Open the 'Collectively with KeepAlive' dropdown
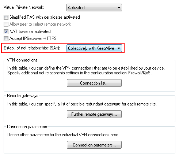Viewport: 179px width, 156px height. point(94,48)
